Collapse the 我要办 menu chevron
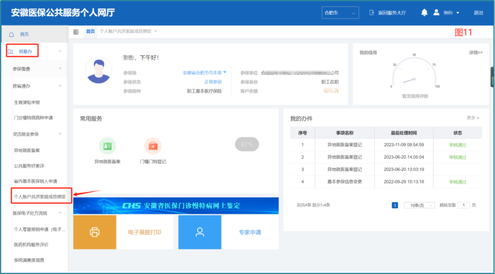This screenshot has height=274, width=495. (60, 51)
